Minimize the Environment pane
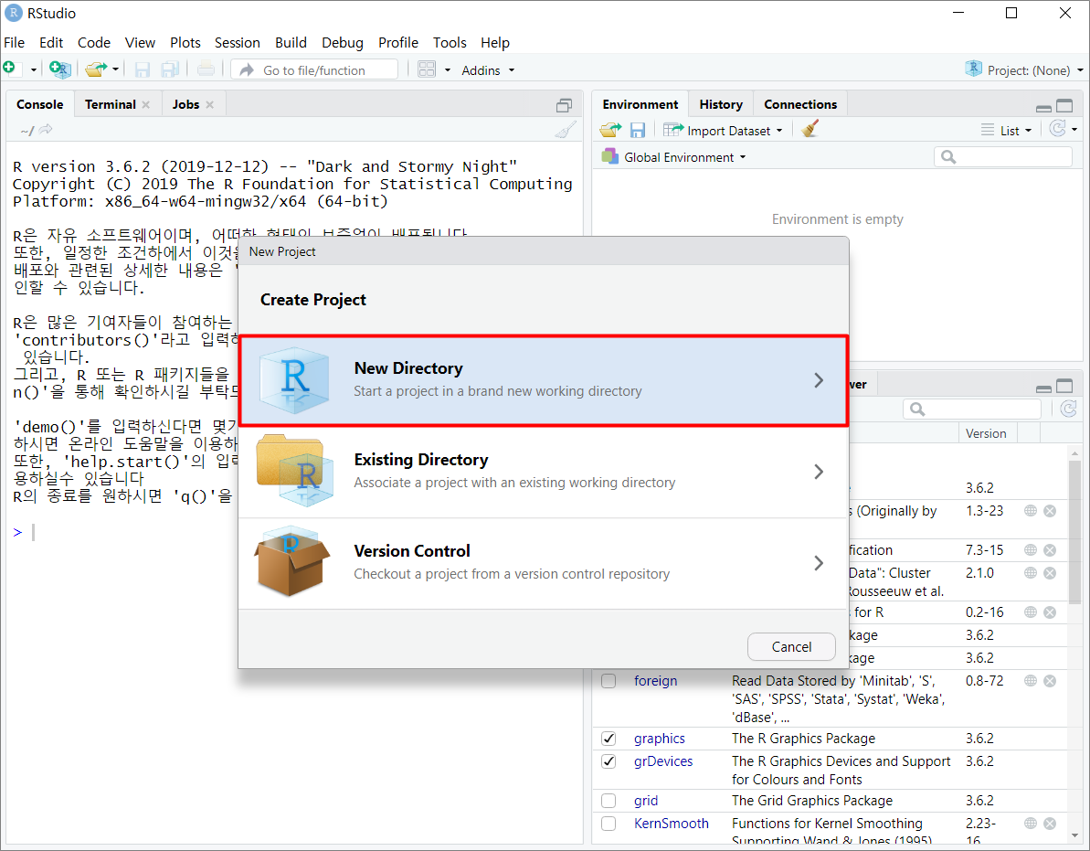Viewport: 1090px width, 851px height. coord(1043,108)
